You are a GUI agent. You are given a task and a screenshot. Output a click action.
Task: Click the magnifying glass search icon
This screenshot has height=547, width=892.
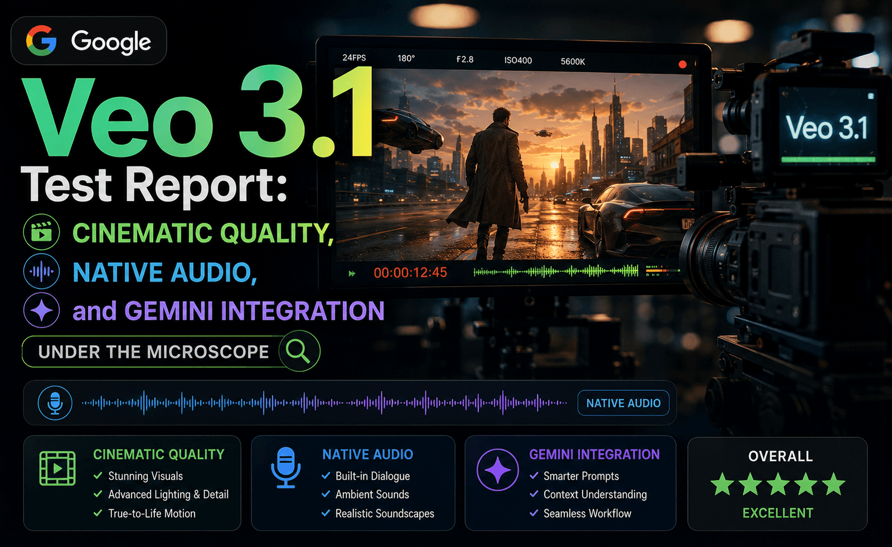point(298,351)
